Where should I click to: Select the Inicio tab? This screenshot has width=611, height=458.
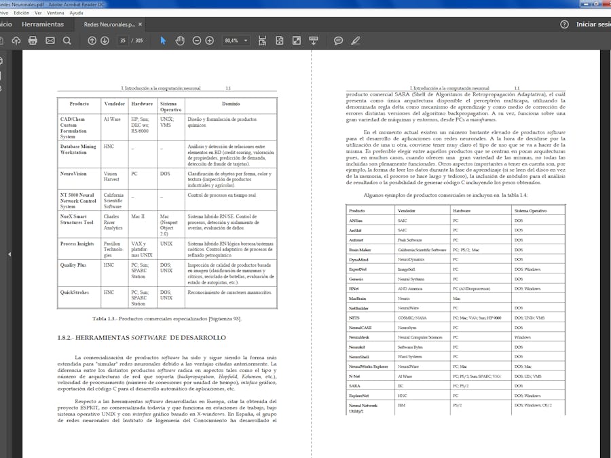click(x=7, y=23)
